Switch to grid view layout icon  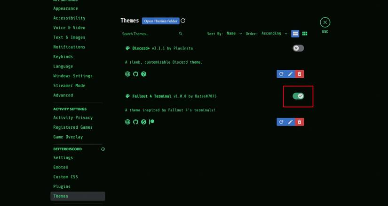point(305,34)
